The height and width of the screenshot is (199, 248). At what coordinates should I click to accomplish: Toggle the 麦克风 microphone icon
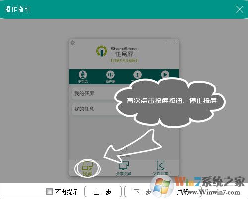(83, 77)
